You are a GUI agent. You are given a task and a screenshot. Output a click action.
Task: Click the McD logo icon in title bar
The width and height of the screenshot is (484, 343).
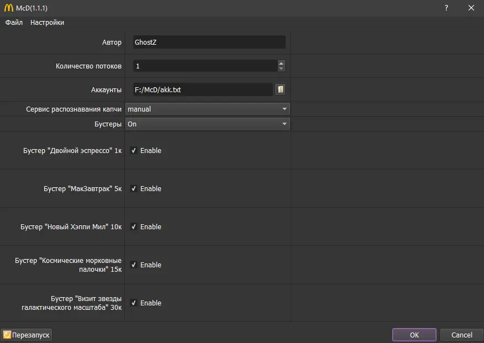click(9, 8)
